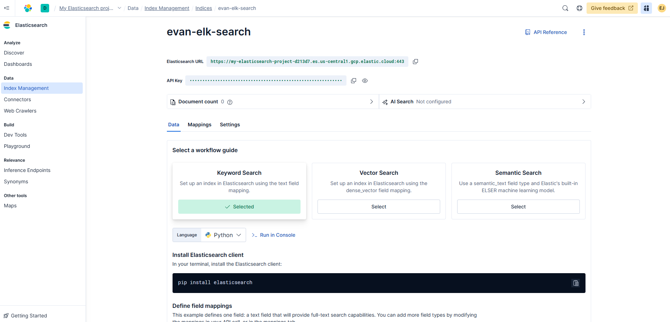This screenshot has width=670, height=322.
Task: Go to My Elasticsearch project breadcrumb
Action: (86, 8)
